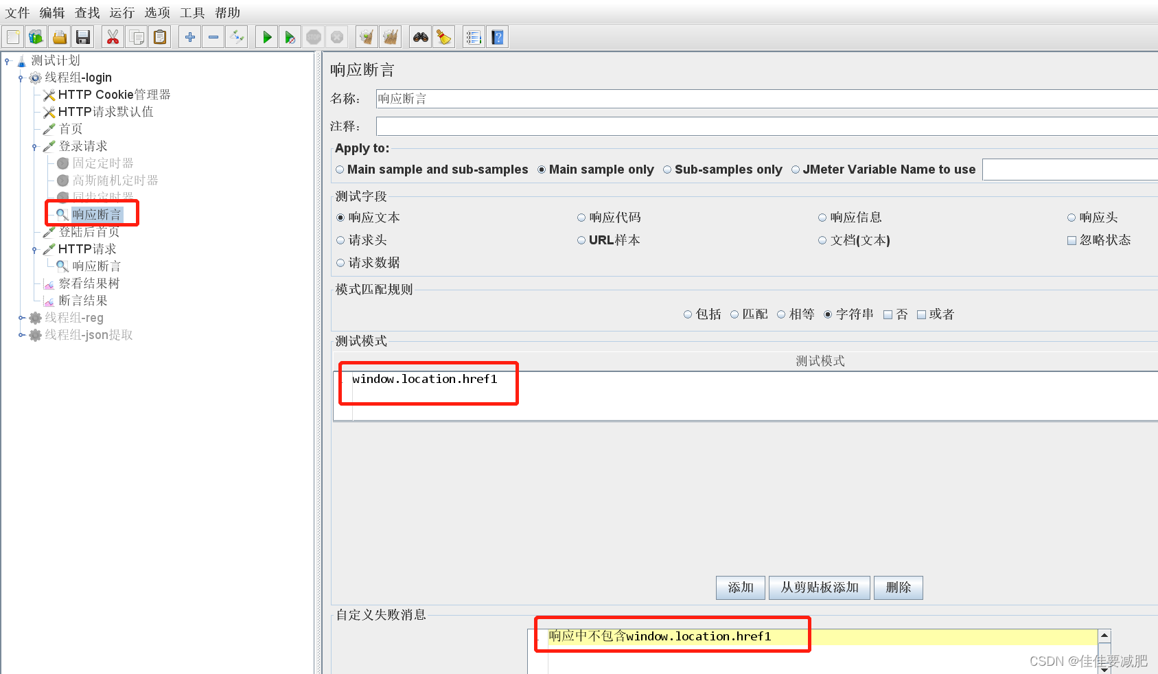Open the 工具 menu

click(x=192, y=12)
